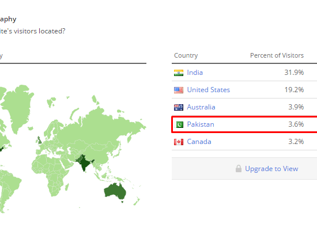
Task: Click the United States flag icon
Action: 179,90
